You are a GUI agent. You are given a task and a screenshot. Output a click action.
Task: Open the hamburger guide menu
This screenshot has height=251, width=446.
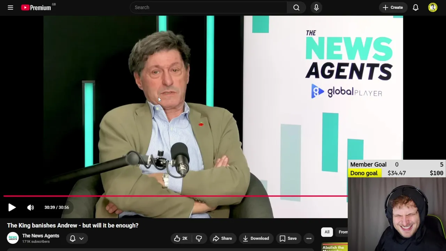coord(10,7)
